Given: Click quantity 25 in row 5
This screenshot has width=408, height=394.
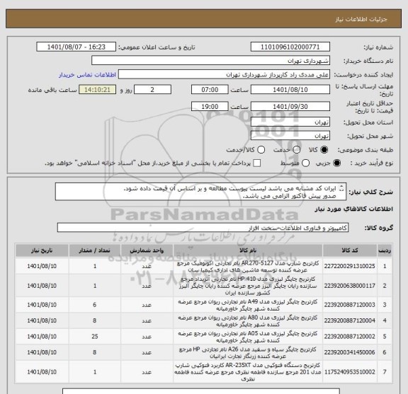Looking at the screenshot, I should pyautogui.click(x=95, y=336).
